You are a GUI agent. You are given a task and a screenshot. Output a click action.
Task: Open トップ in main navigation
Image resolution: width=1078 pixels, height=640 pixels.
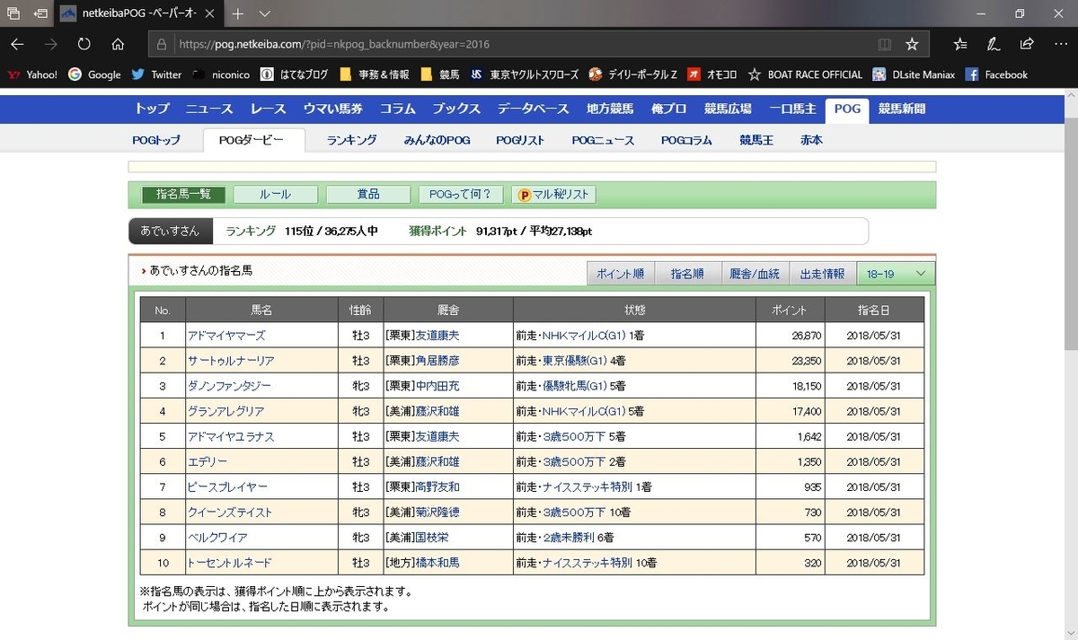click(152, 109)
